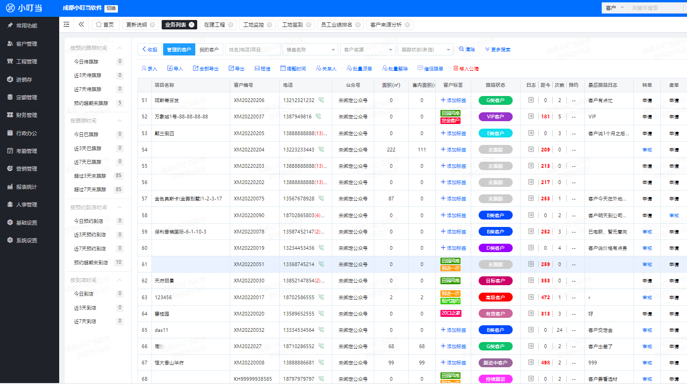Open 行政办公 in the sidebar

[x=27, y=133]
